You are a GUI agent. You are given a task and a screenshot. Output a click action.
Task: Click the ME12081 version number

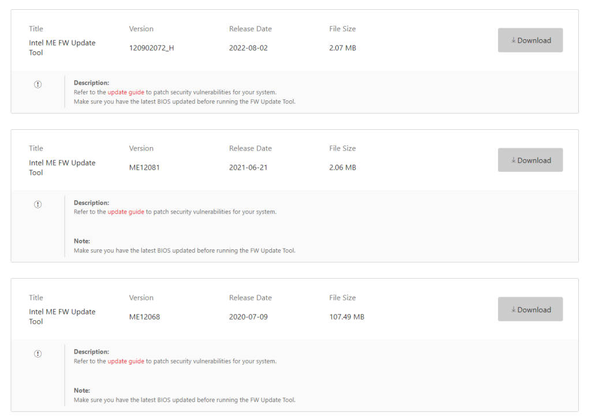[x=144, y=168]
